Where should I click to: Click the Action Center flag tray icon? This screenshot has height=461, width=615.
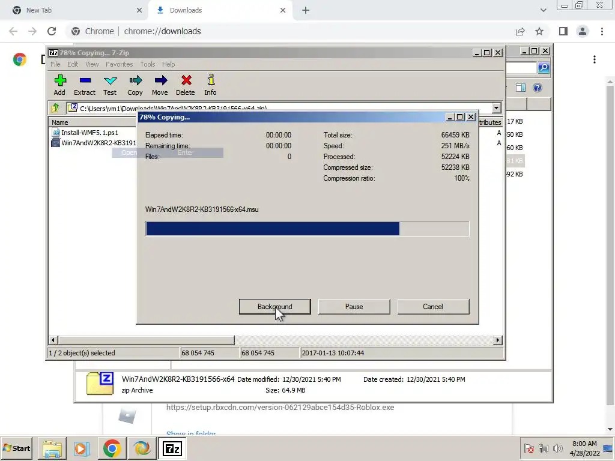click(x=529, y=448)
